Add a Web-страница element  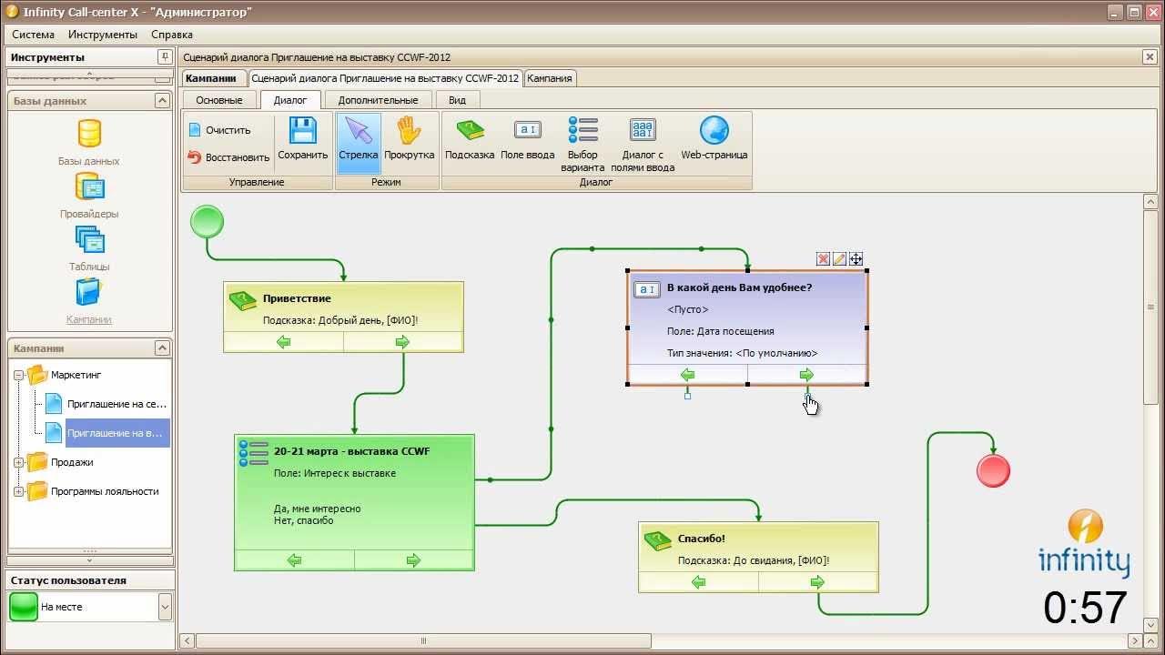pyautogui.click(x=714, y=139)
